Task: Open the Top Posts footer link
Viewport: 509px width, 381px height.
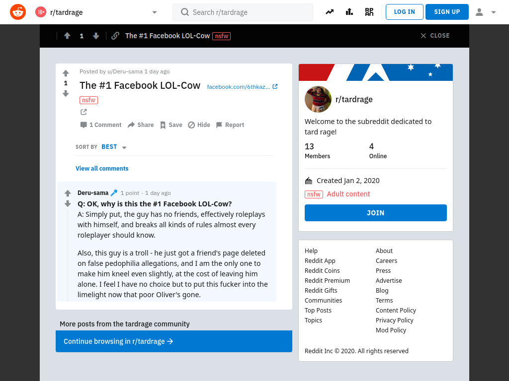Action: tap(318, 311)
